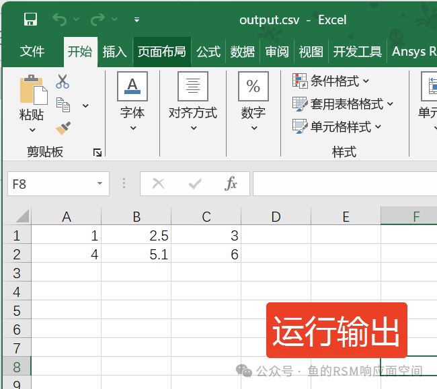Open Customize Quick Access Toolbar dropdown
Viewport: 437px width, 389px height.
pos(136,19)
